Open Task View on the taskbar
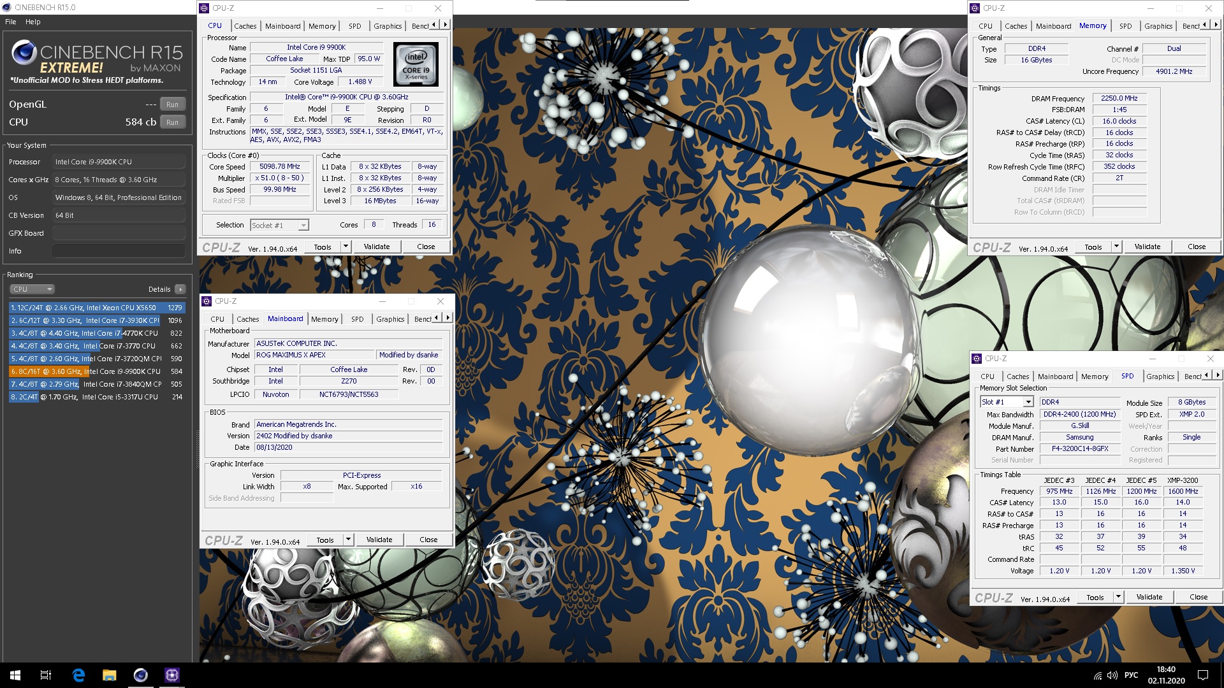Viewport: 1224px width, 688px height. [x=46, y=675]
